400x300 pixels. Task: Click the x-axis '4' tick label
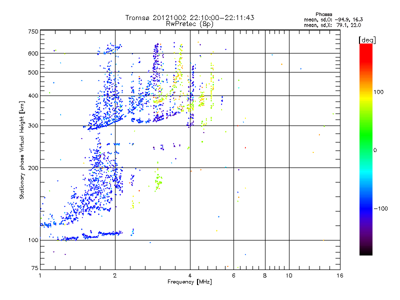tap(190, 275)
